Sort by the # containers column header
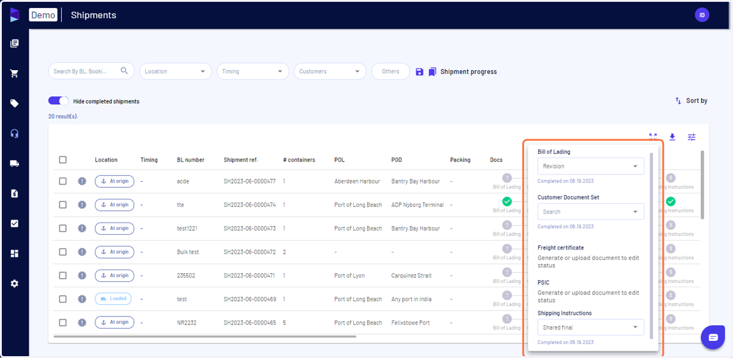 pyautogui.click(x=299, y=160)
